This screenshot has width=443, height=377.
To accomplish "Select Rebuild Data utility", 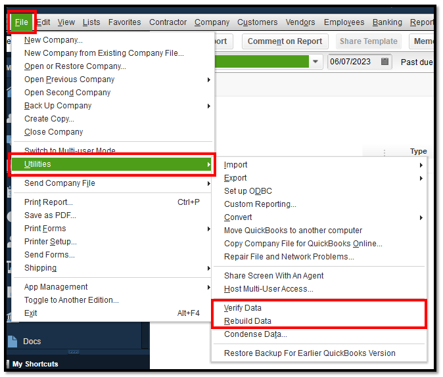I will (319, 321).
